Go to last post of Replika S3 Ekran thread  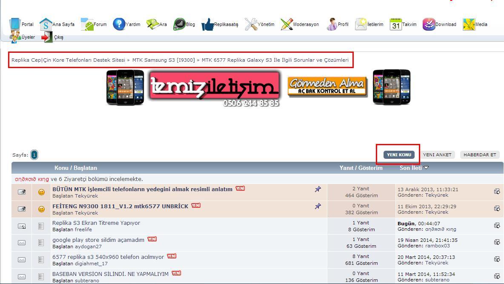497,226
